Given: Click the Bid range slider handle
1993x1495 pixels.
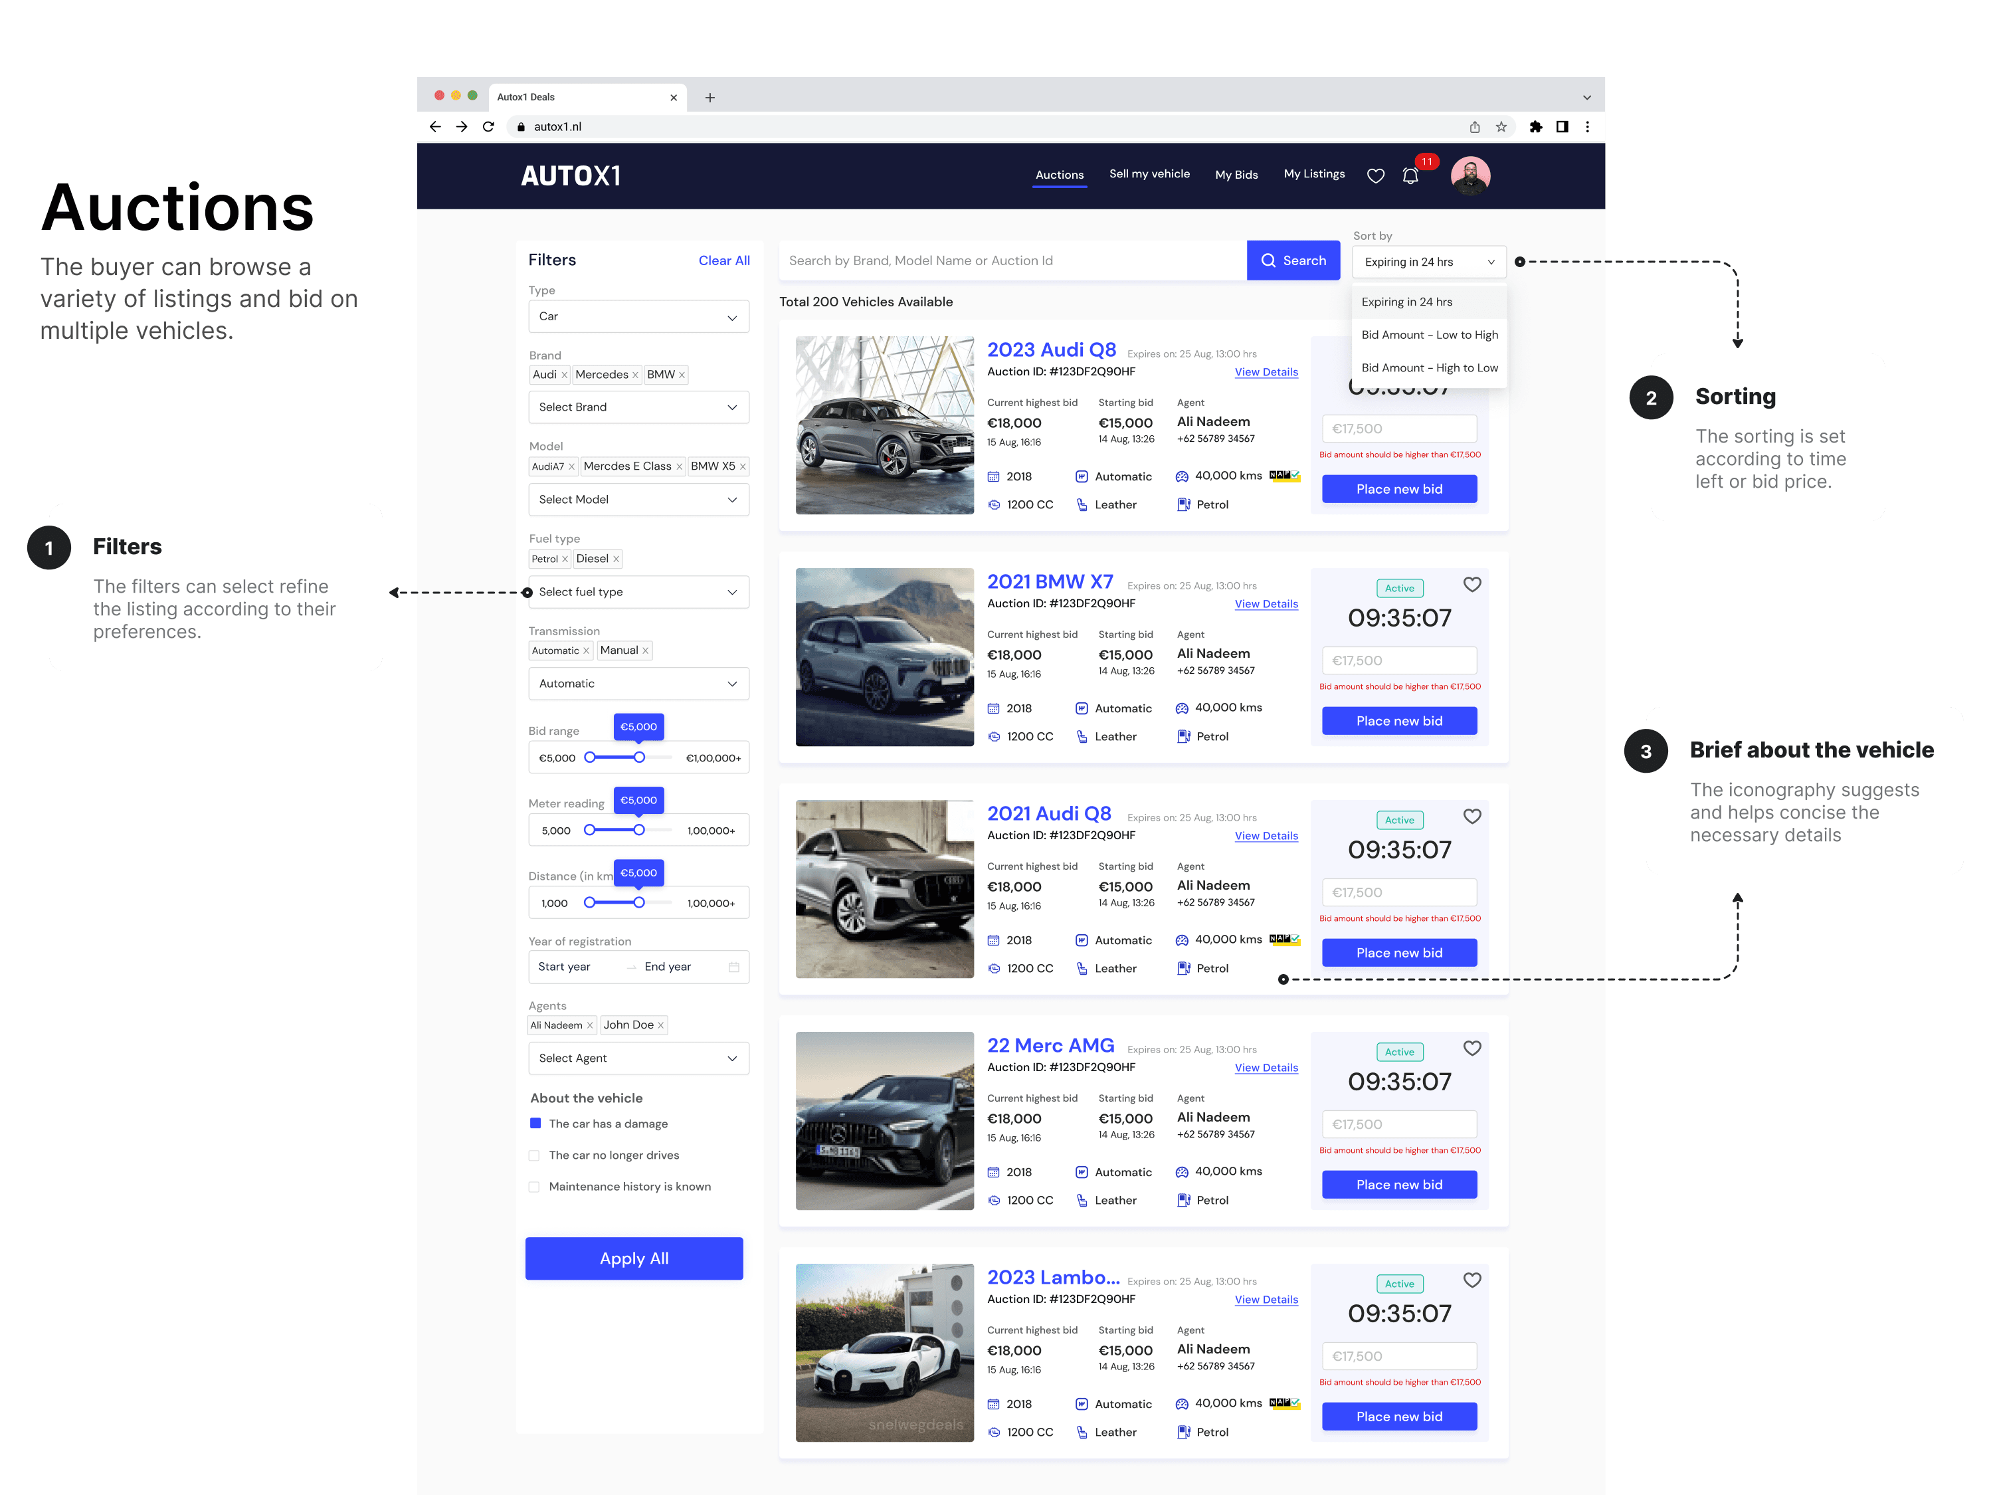Looking at the screenshot, I should tap(639, 757).
